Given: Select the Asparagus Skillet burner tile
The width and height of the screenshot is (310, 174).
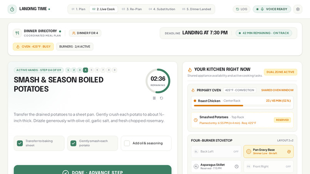Looking at the screenshot, I should coord(216,166).
